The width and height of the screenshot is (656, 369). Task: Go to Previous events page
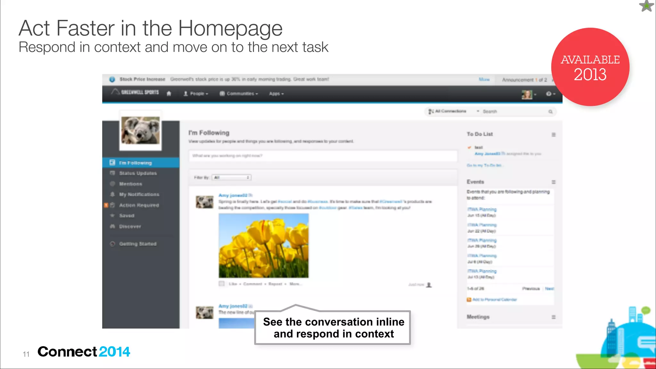click(531, 289)
